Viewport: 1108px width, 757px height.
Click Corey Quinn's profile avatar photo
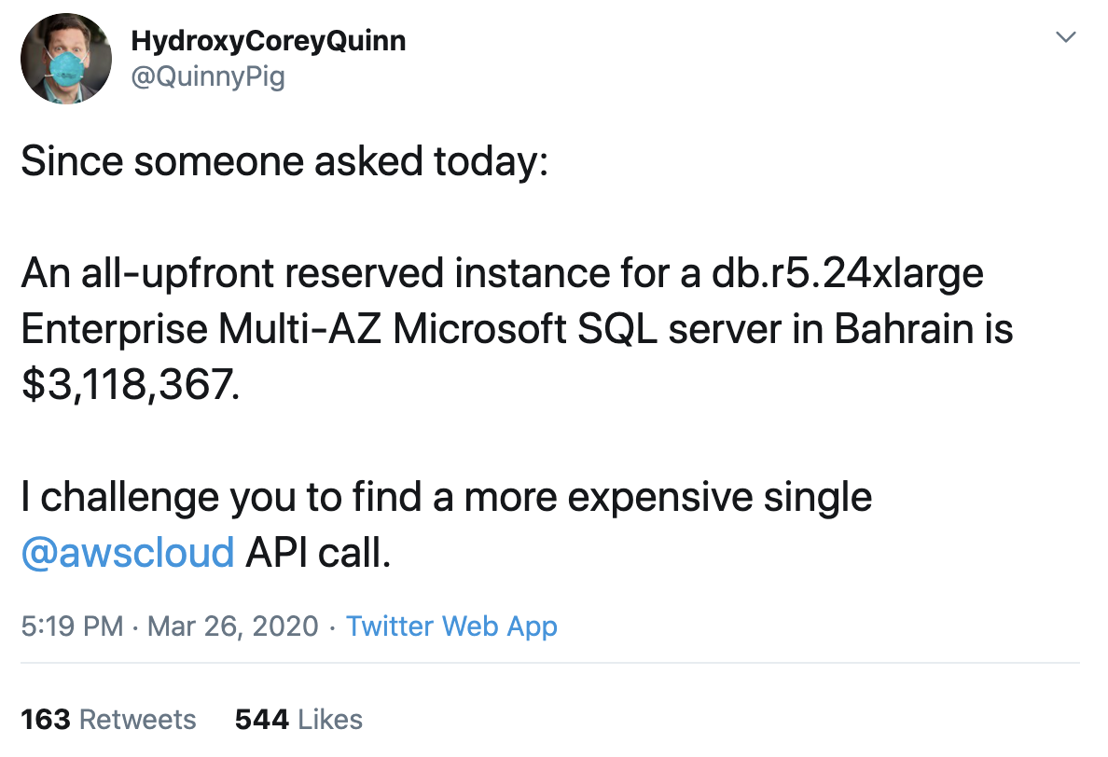point(66,59)
